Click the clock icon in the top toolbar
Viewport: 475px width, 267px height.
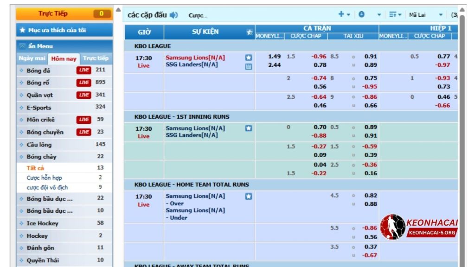[361, 14]
